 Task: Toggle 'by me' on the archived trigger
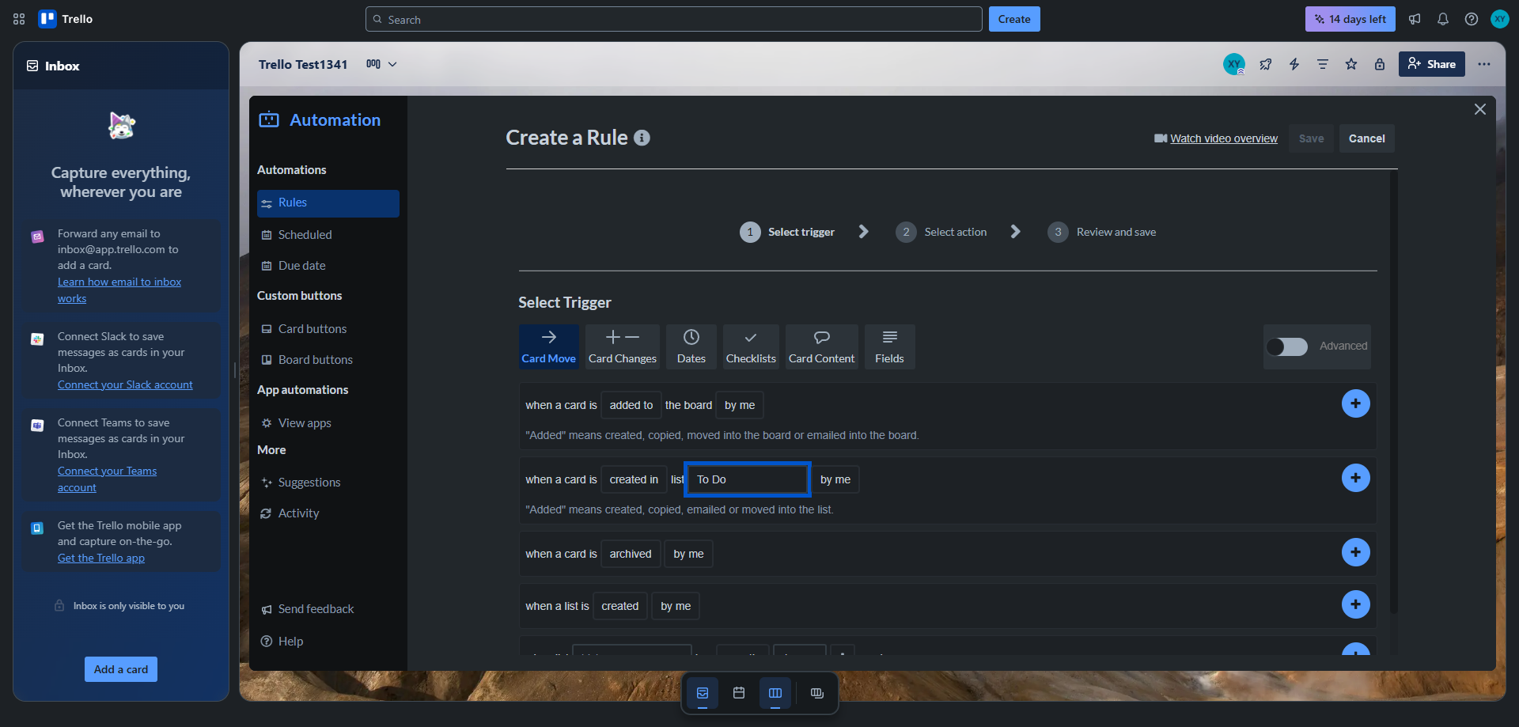coord(688,554)
